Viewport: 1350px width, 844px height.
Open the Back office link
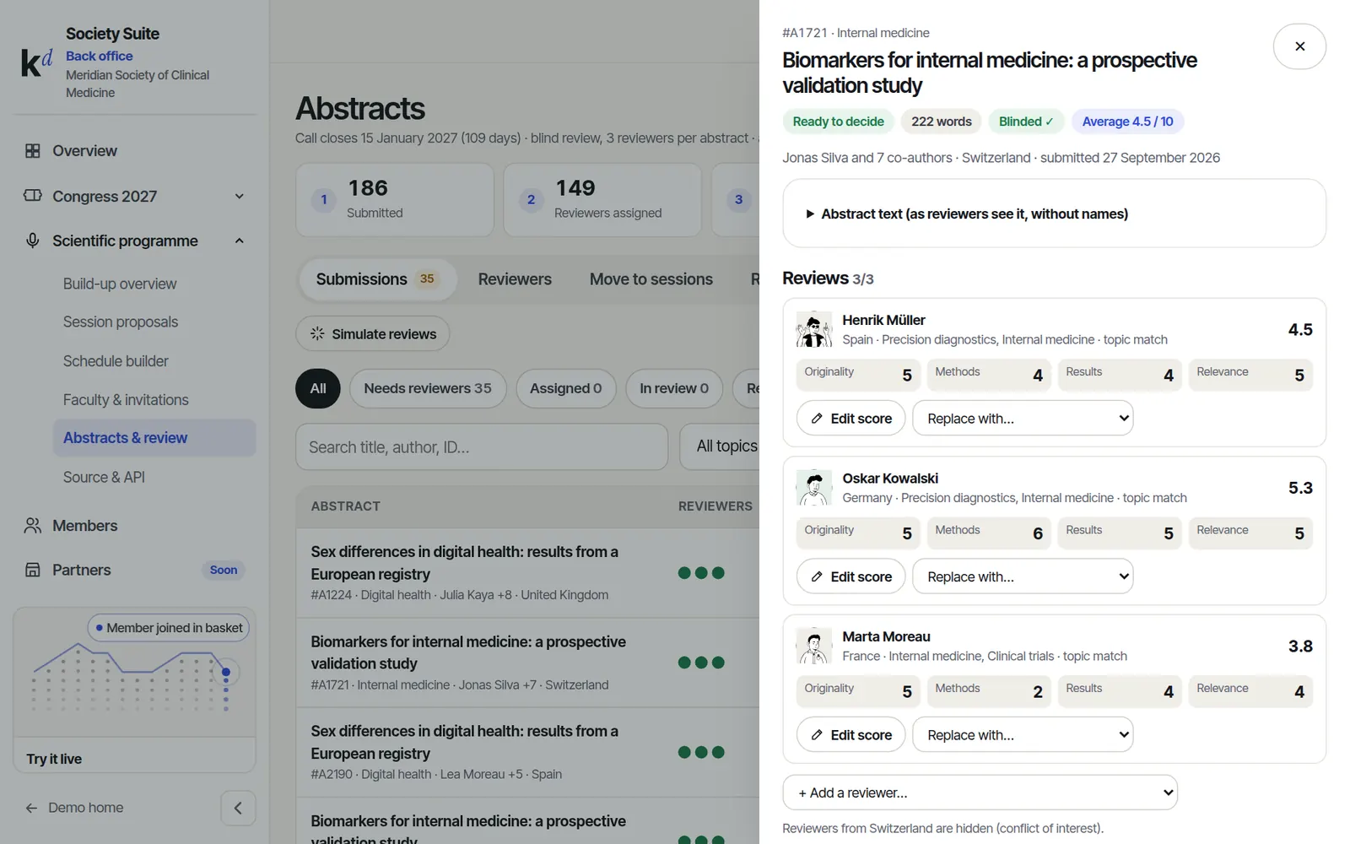(100, 56)
